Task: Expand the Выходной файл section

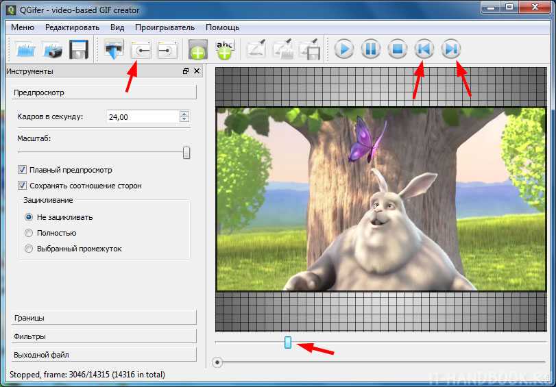Action: (x=104, y=355)
